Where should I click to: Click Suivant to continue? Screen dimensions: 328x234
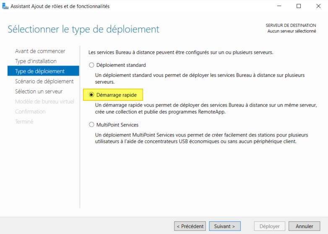coord(224,226)
